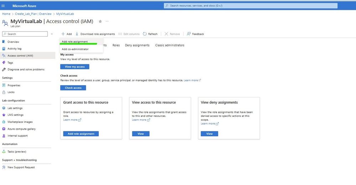This screenshot has width=356, height=185.
Task: Click the Access control (IAM) sidebar icon
Action: [x=4, y=55]
